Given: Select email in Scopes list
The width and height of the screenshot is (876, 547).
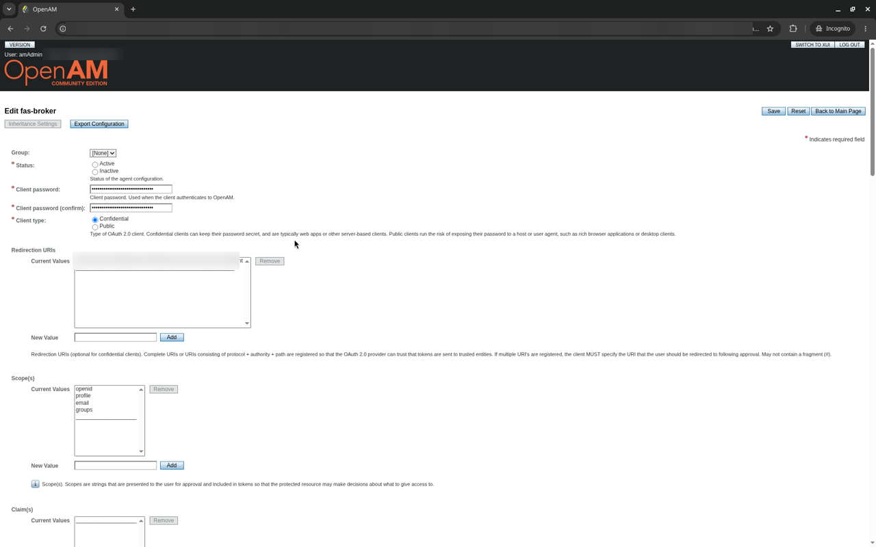Looking at the screenshot, I should [106, 403].
